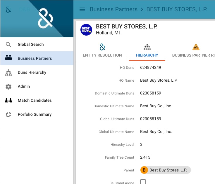Click the Holland, MI location text
Image resolution: width=215 pixels, height=184 pixels.
pos(108,33)
